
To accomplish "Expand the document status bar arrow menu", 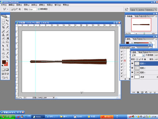I will [54, 98].
